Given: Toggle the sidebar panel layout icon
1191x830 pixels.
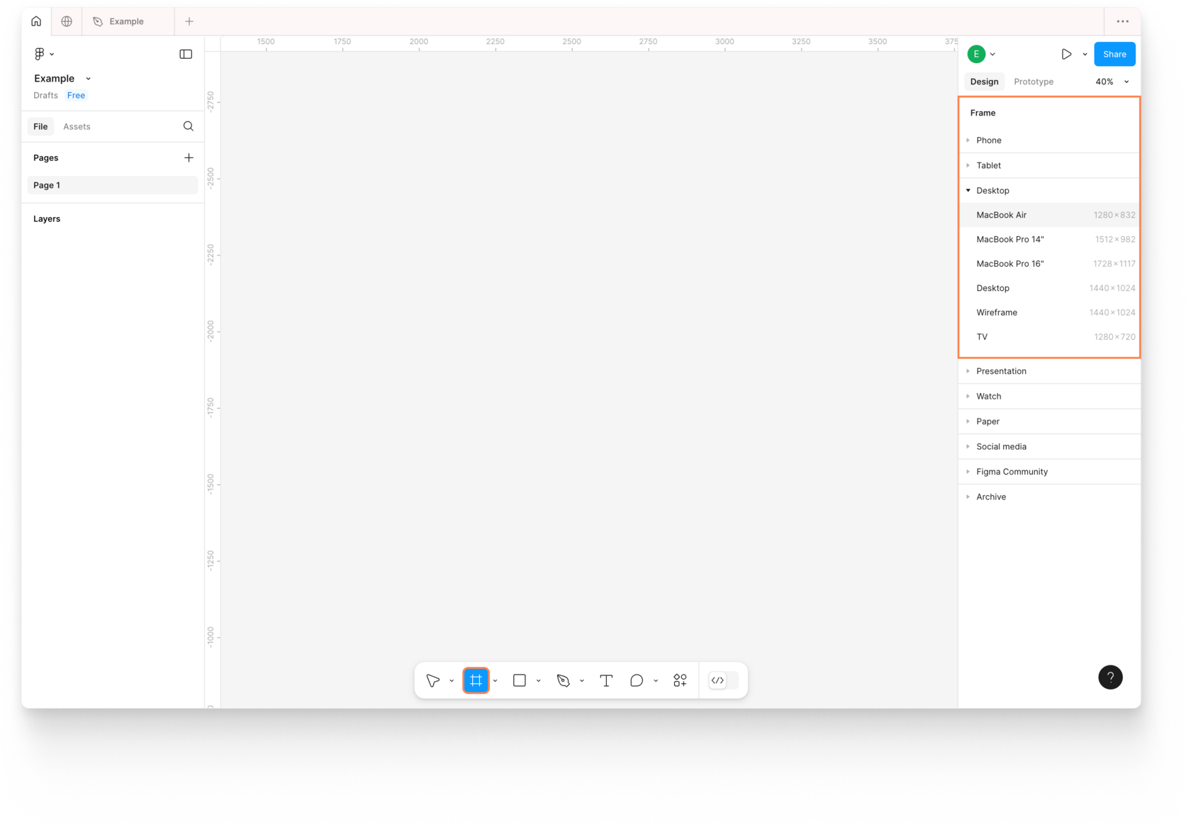Looking at the screenshot, I should pos(186,54).
